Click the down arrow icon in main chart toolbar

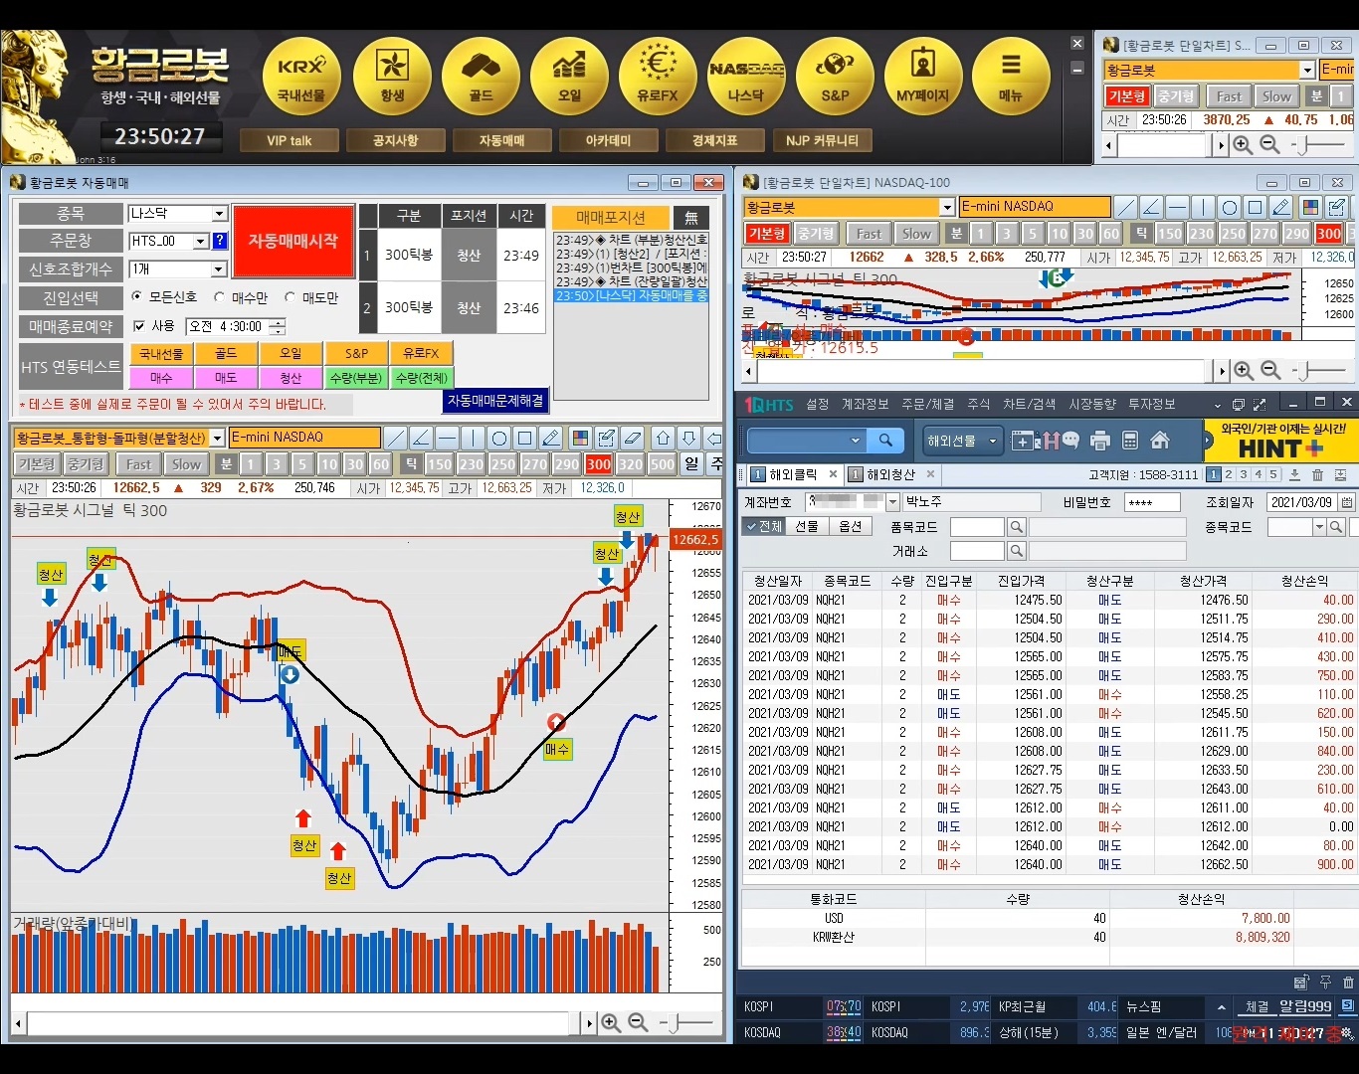[x=689, y=438]
